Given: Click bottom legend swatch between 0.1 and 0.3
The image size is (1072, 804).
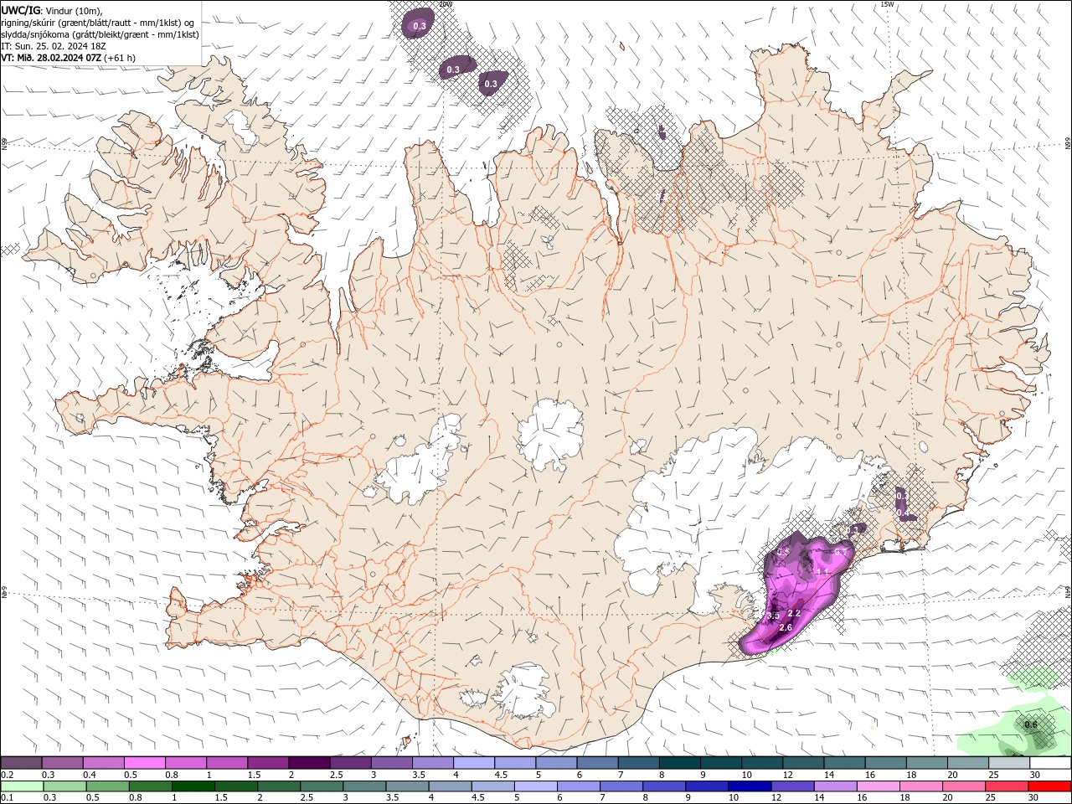Looking at the screenshot, I should 22,786.
